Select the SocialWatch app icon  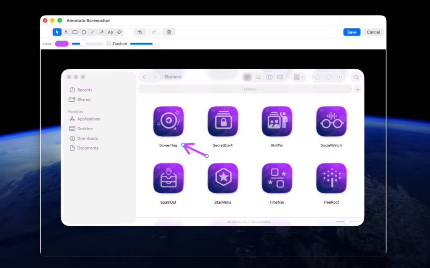point(331,121)
